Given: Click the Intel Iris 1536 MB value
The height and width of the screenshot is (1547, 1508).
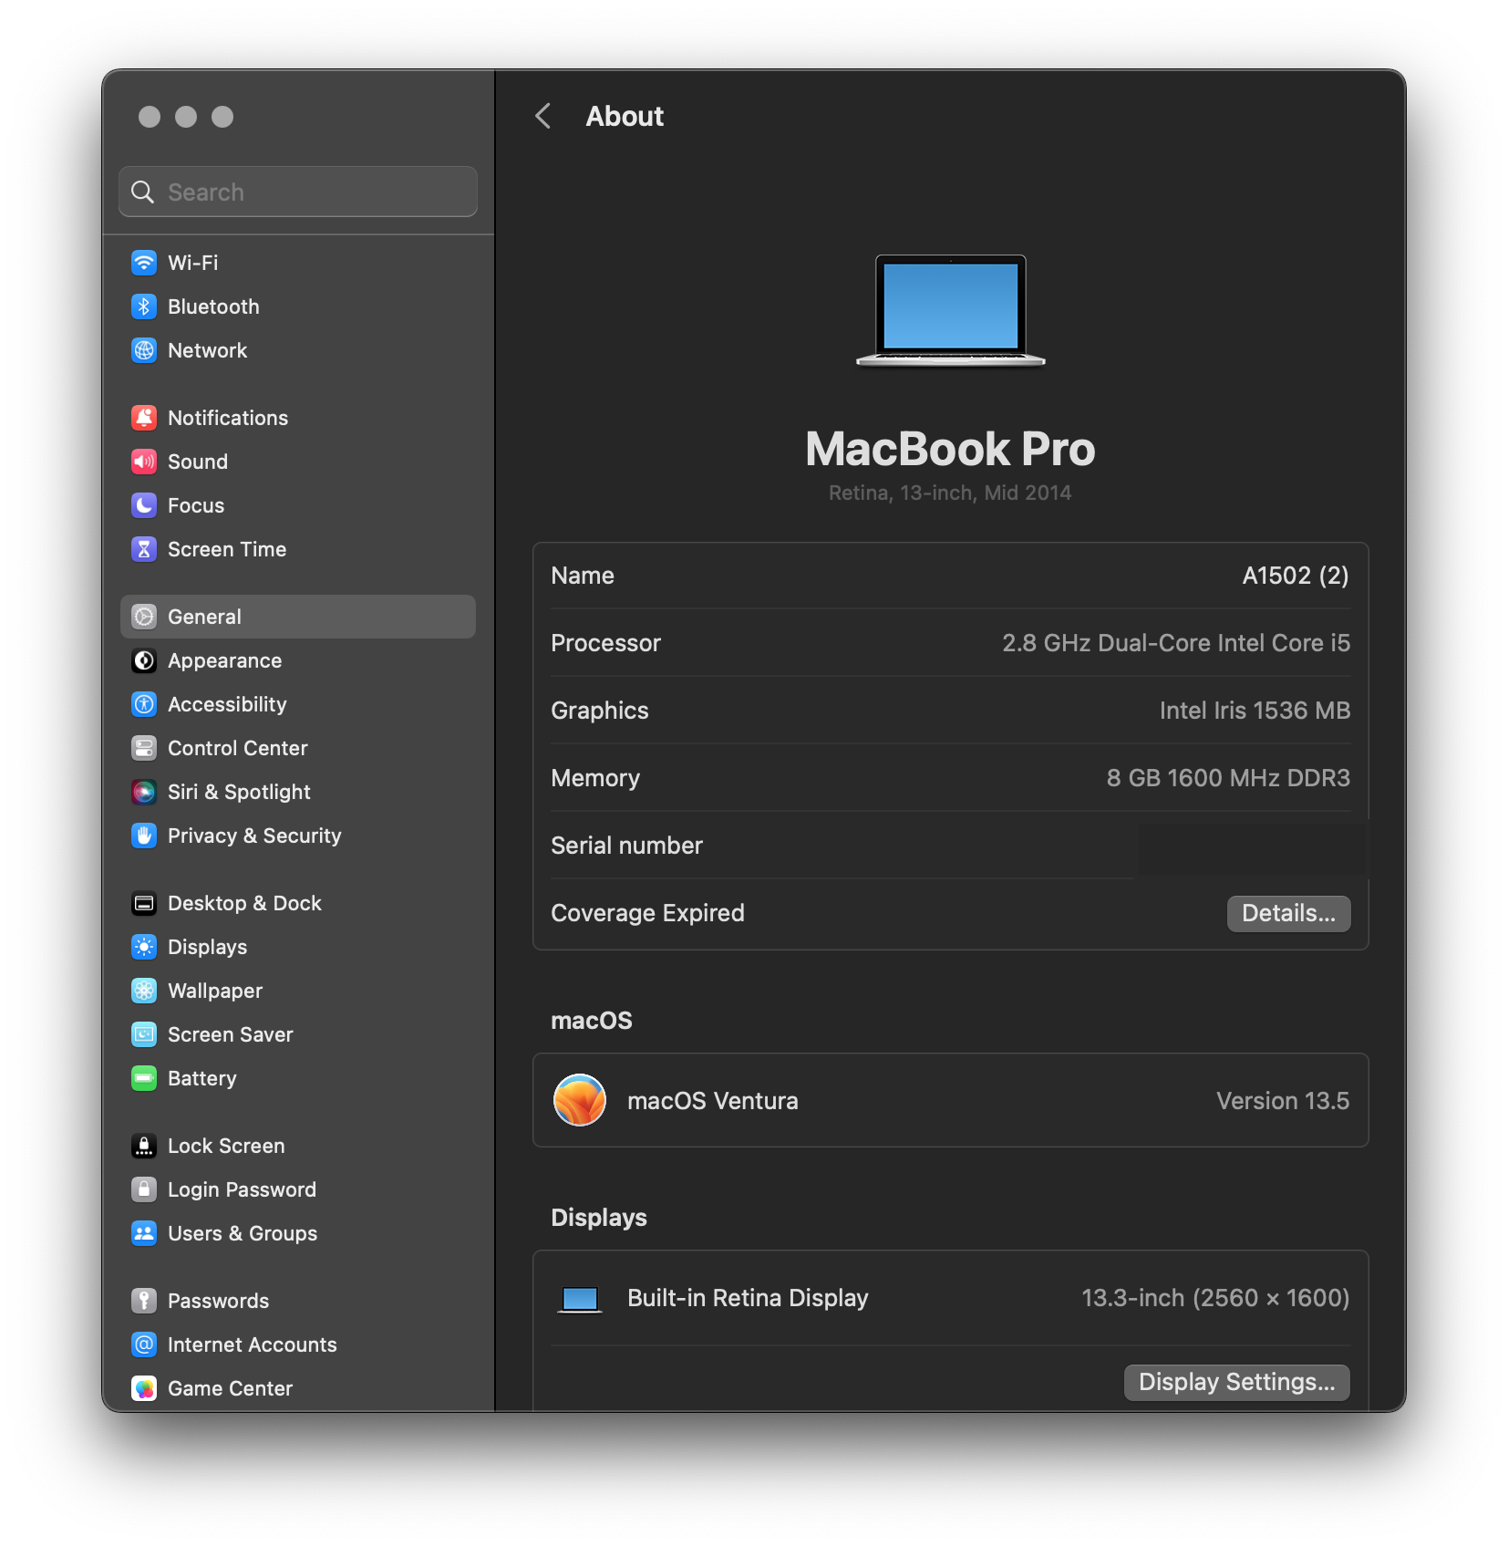Looking at the screenshot, I should tap(1255, 711).
